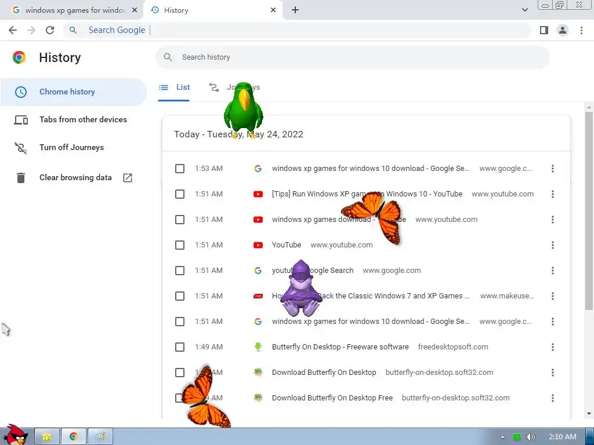Check the box beside Download Butterfly On Desktop

[180, 373]
